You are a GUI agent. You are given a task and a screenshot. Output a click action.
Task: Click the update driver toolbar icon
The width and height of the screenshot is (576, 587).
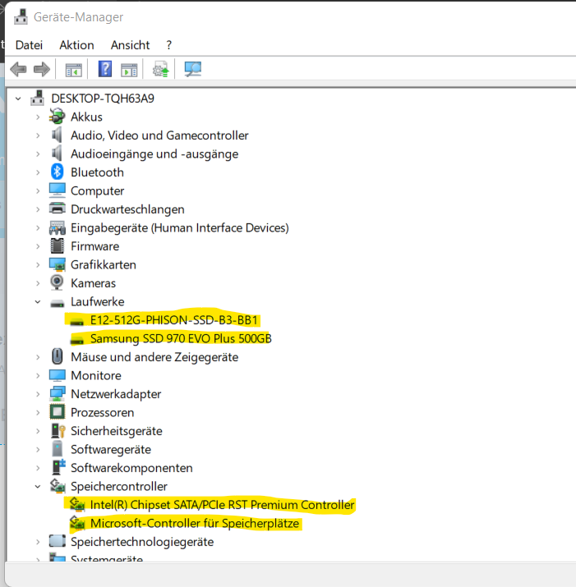[x=160, y=69]
